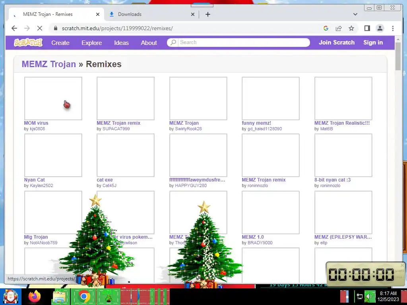Open funny memz! project
Viewport: 407px width, 305px height.
click(256, 123)
